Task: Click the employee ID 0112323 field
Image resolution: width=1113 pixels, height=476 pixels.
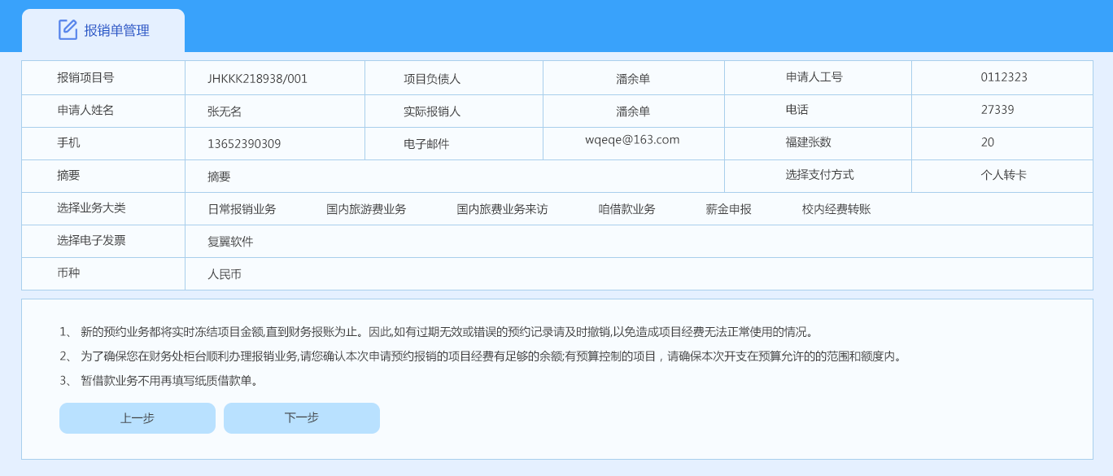Action: point(1003,77)
